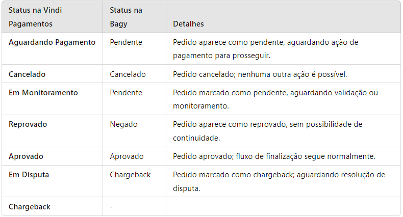
Task: Click 'Pendente' next to Aguardando Pagamento
Action: pyautogui.click(x=126, y=42)
